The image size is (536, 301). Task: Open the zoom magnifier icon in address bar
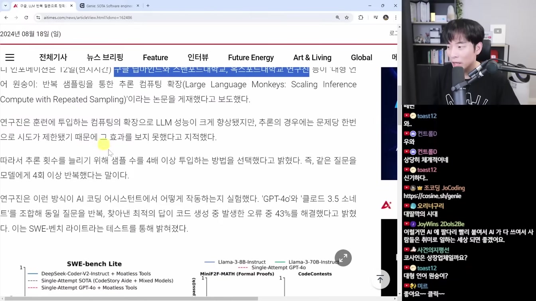(x=337, y=18)
